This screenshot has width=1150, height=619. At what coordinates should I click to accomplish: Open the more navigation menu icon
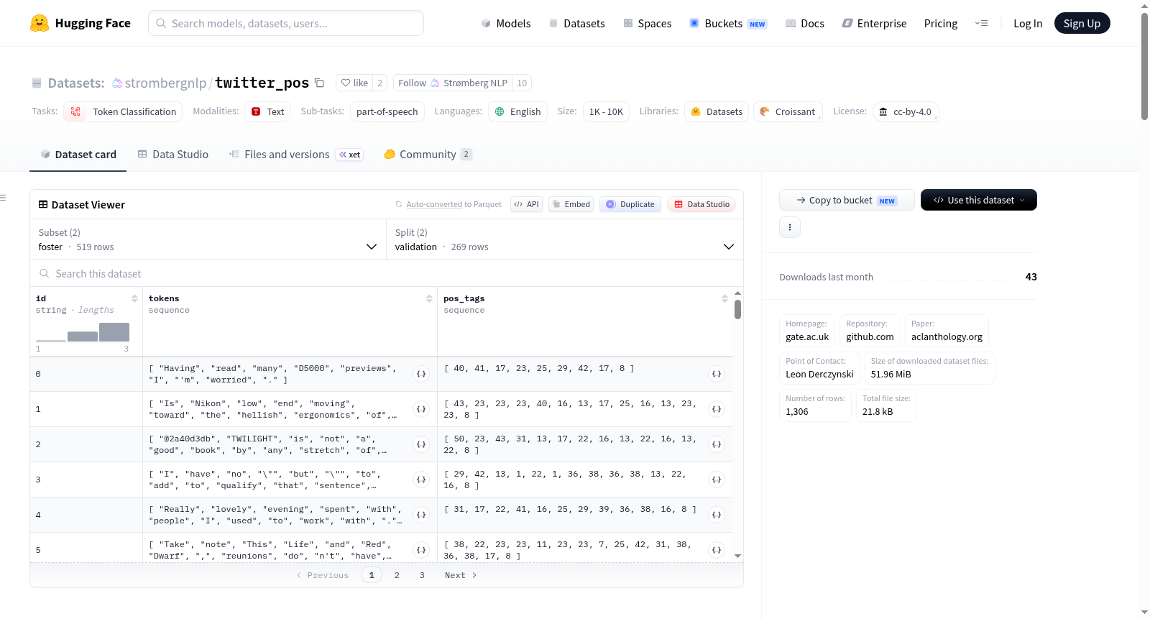point(981,23)
